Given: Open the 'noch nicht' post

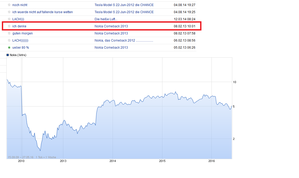Looking at the screenshot, I should click(20, 5).
